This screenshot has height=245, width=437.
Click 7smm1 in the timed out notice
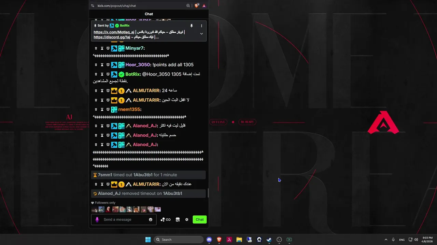105,175
